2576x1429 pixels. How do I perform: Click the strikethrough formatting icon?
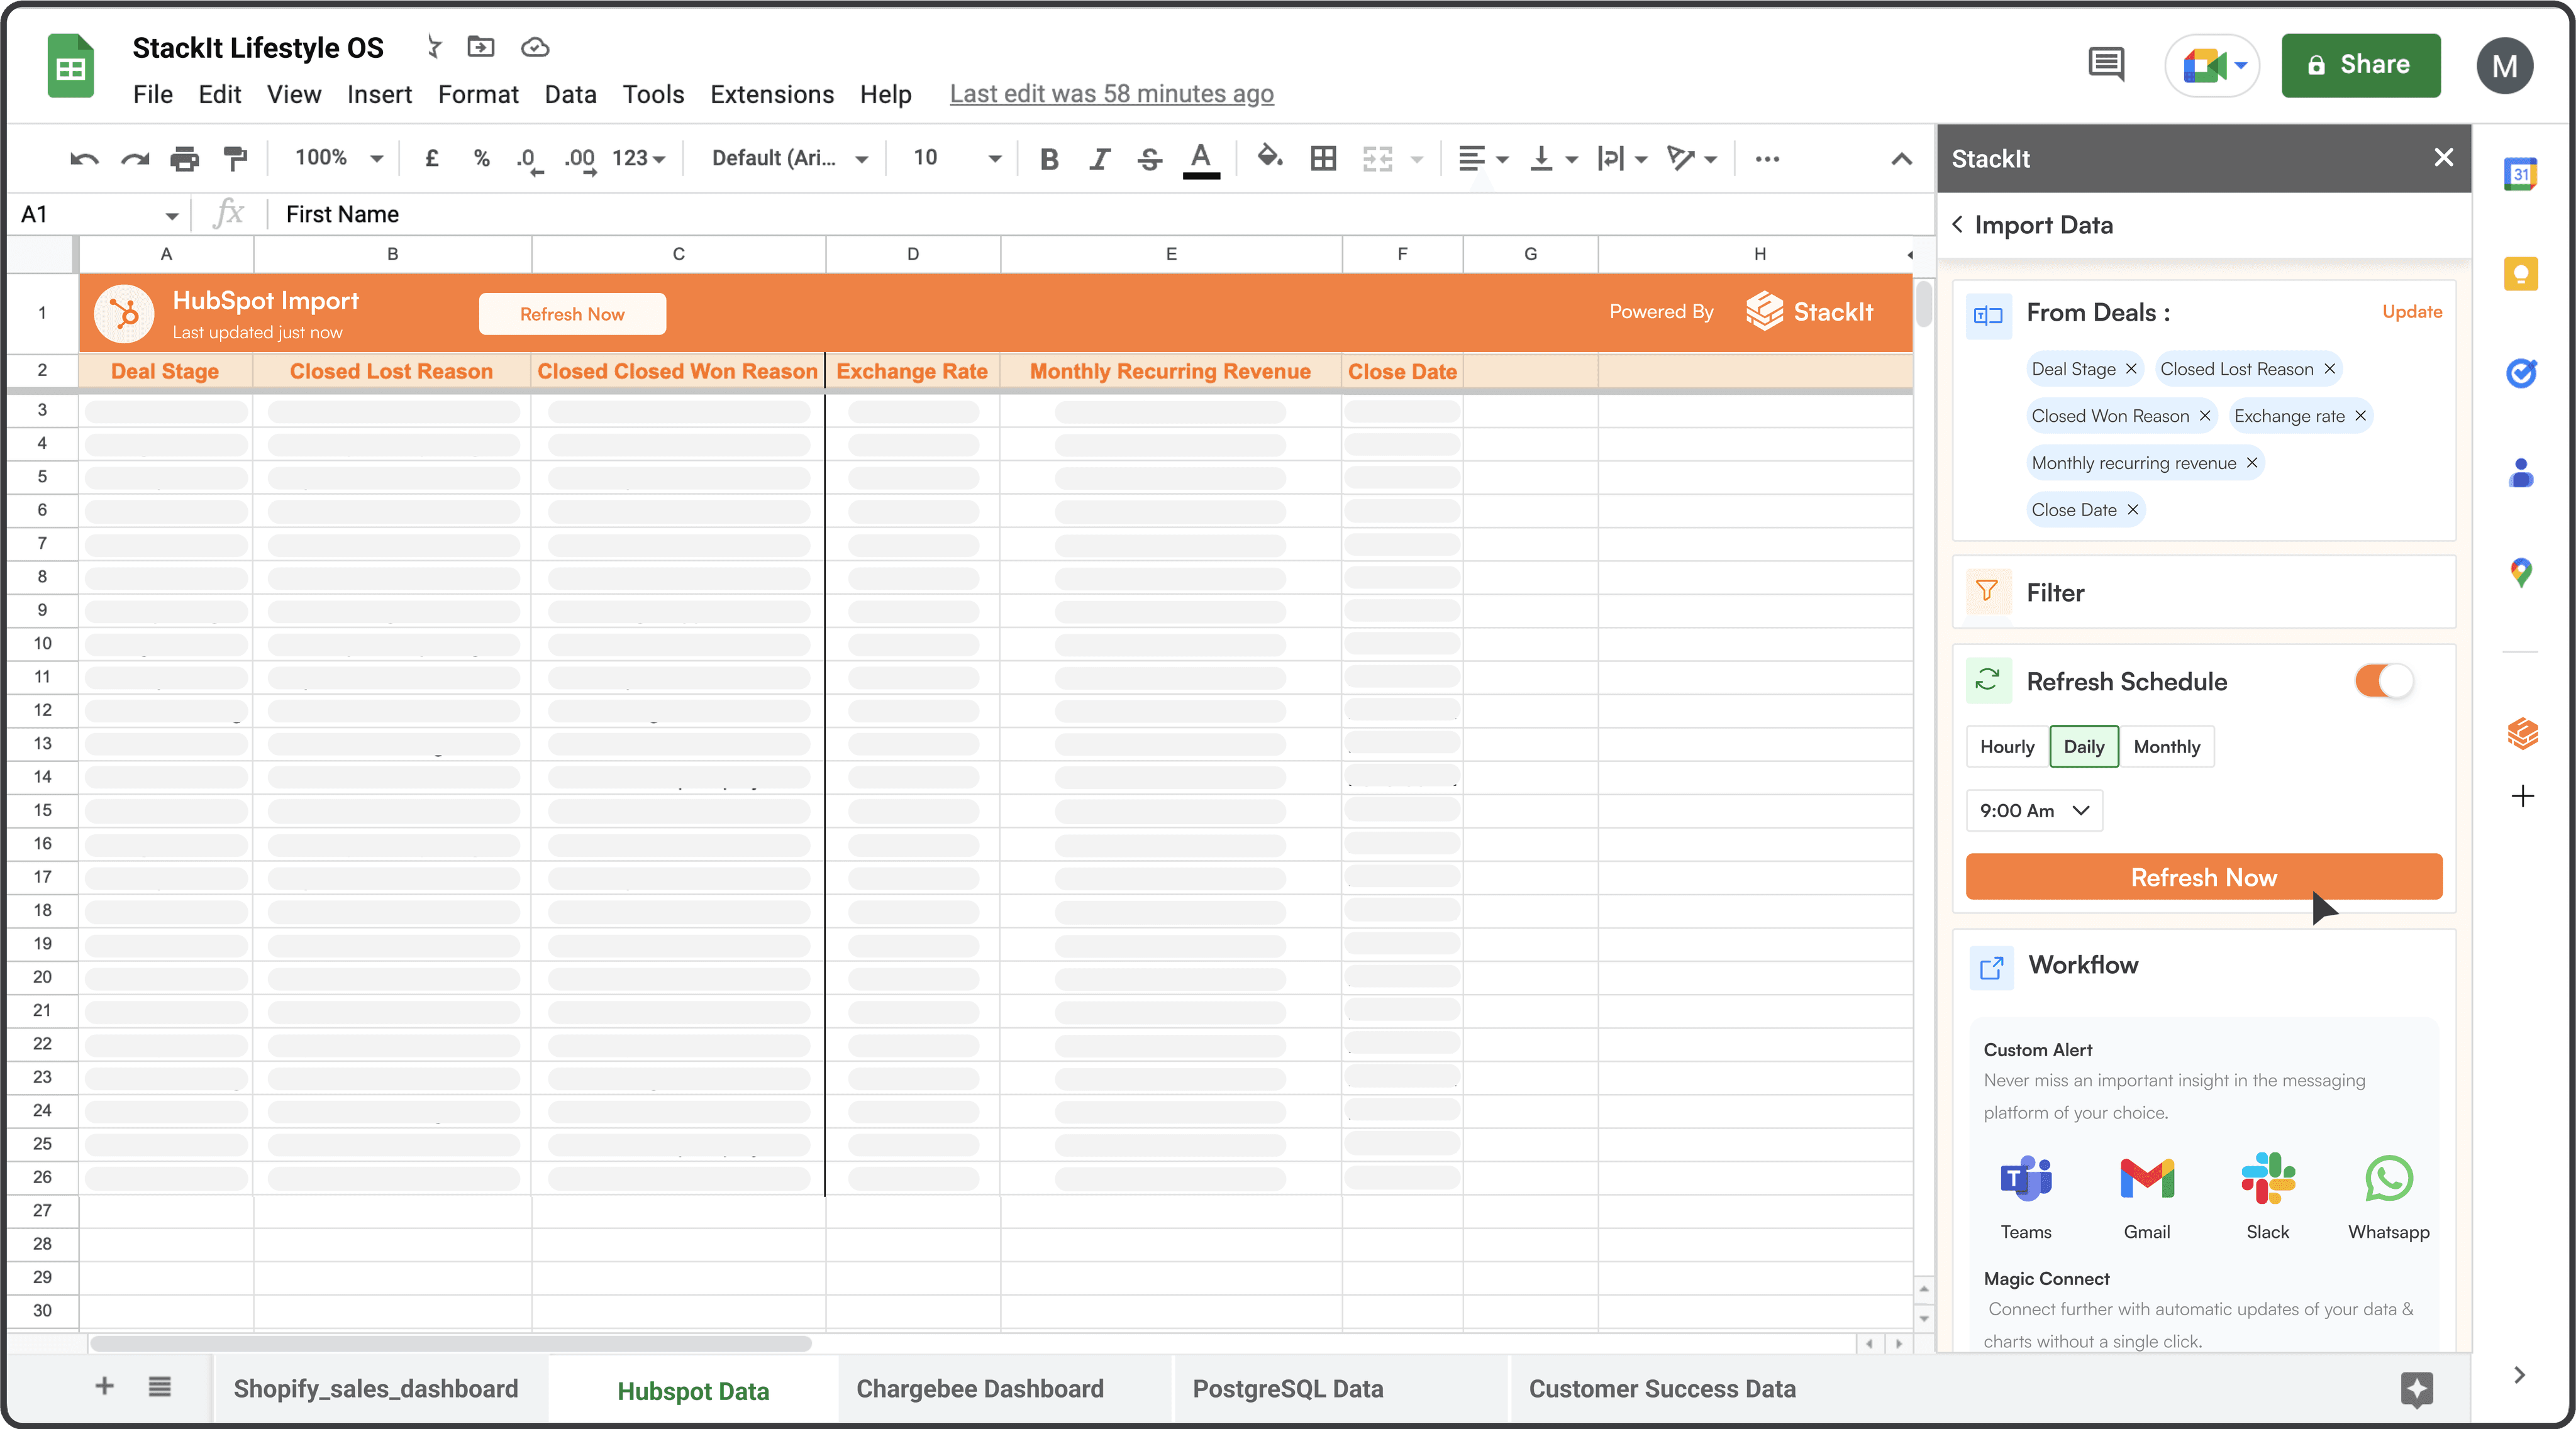point(1149,158)
